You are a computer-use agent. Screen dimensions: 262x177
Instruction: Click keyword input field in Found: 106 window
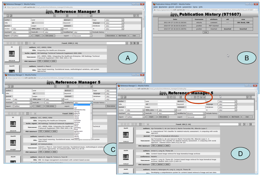196,104
